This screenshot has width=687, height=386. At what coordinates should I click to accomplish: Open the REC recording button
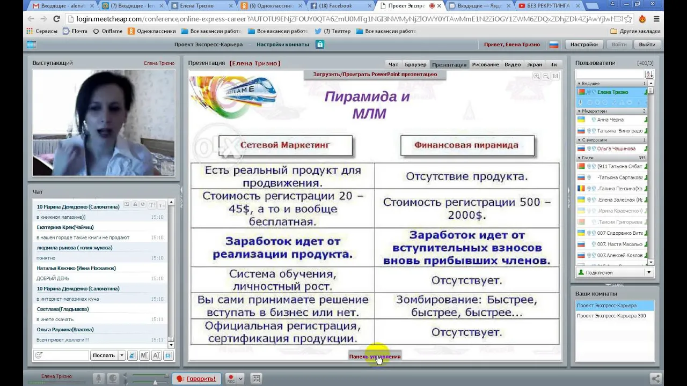tap(231, 378)
